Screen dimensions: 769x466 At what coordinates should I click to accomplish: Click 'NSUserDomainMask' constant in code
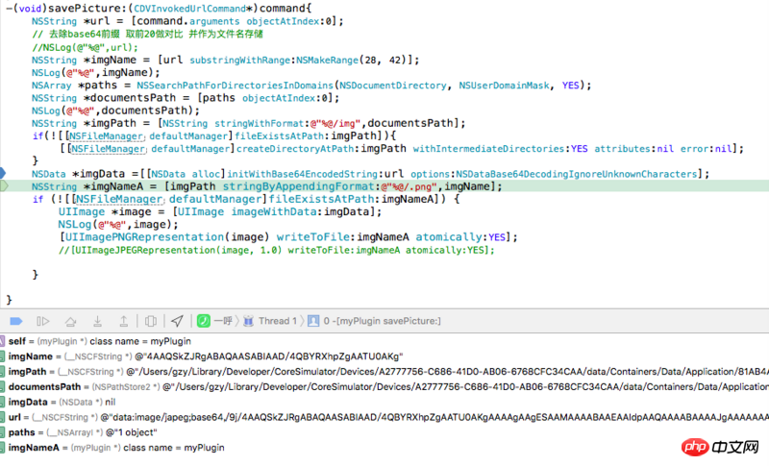[504, 86]
